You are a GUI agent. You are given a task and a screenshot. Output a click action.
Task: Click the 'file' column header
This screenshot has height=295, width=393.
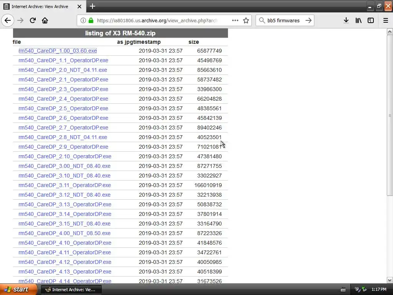pos(17,42)
